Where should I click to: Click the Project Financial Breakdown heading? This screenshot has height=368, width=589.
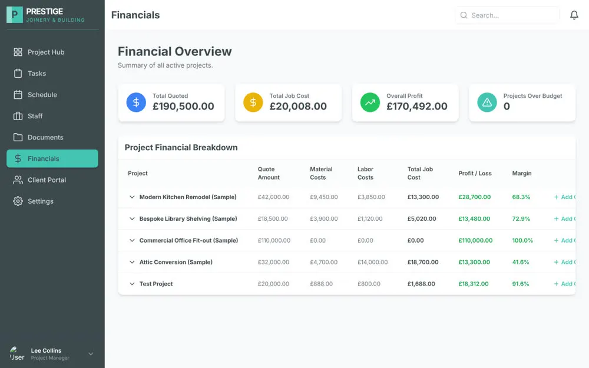coord(181,147)
